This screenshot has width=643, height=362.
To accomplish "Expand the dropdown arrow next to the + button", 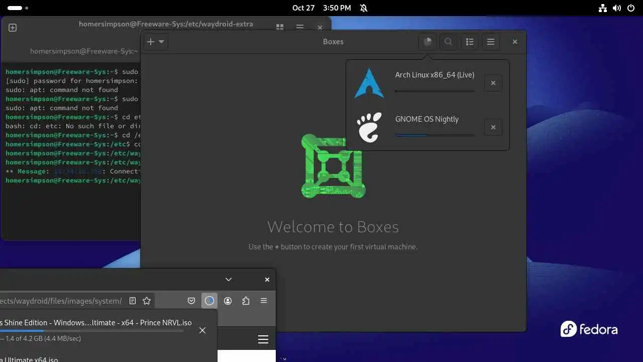I will tap(161, 42).
